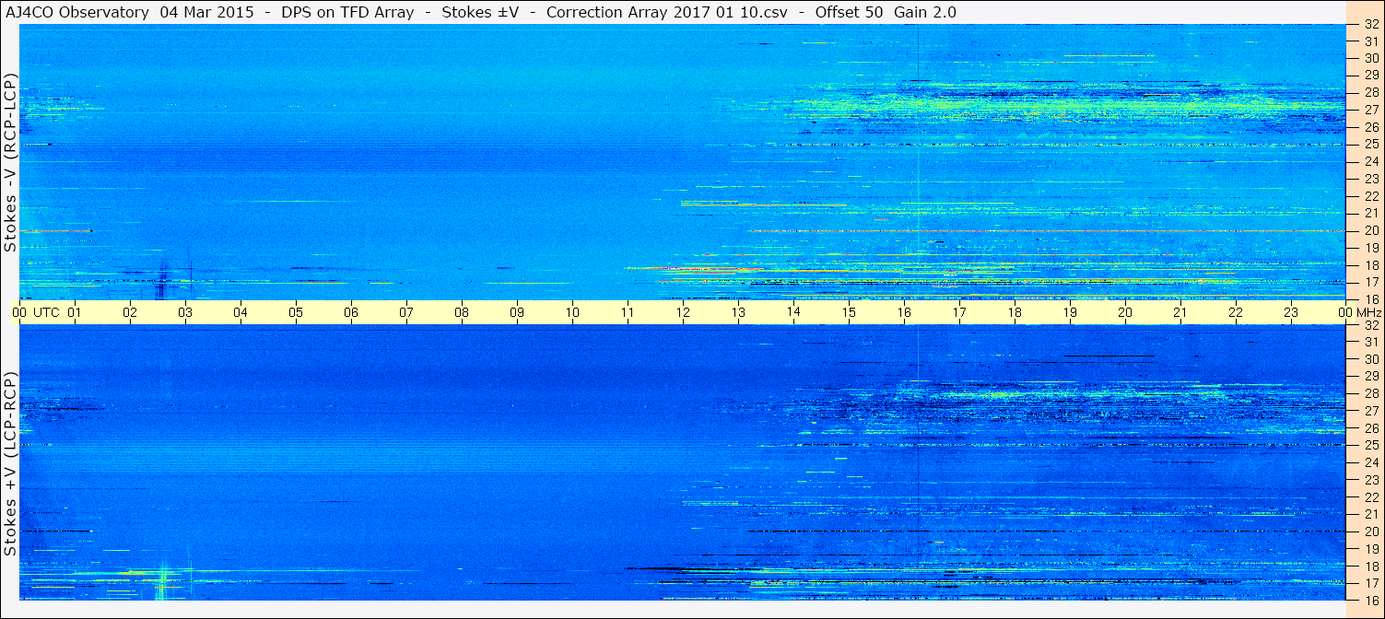
Task: Click the 12 hour marker on time axis
Action: pos(683,312)
